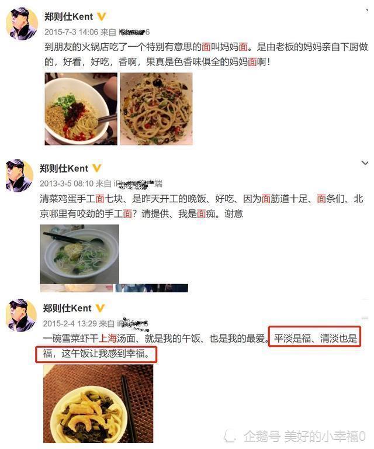View the white bowl noodle photo with chili
The height and width of the screenshot is (449, 374).
[81, 109]
